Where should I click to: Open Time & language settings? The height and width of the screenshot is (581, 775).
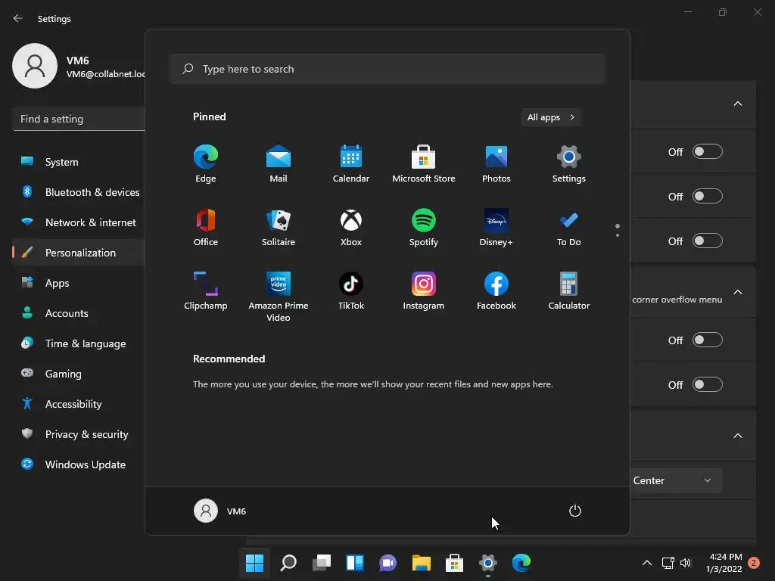click(79, 343)
